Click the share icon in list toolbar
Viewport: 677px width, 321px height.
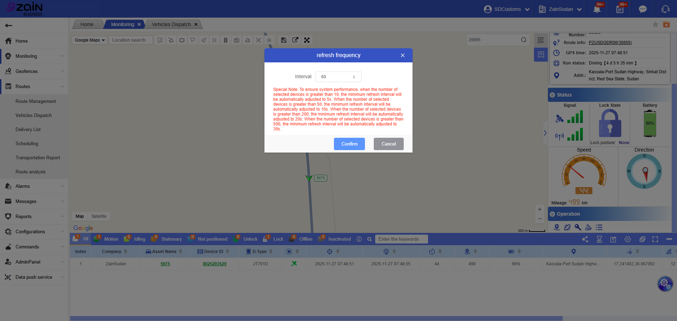[585, 239]
